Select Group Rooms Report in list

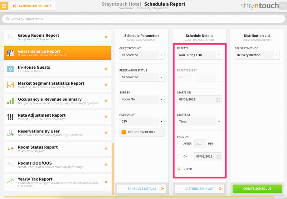[x=57, y=37]
